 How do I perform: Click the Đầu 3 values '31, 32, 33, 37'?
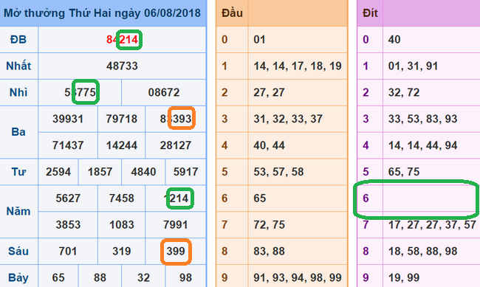click(x=288, y=119)
